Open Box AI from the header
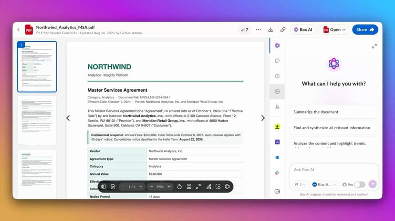This screenshot has width=395, height=221. [x=303, y=29]
